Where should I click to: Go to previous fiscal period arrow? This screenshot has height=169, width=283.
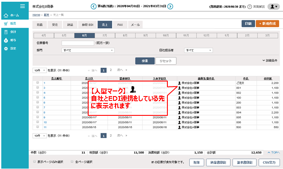click(x=93, y=6)
